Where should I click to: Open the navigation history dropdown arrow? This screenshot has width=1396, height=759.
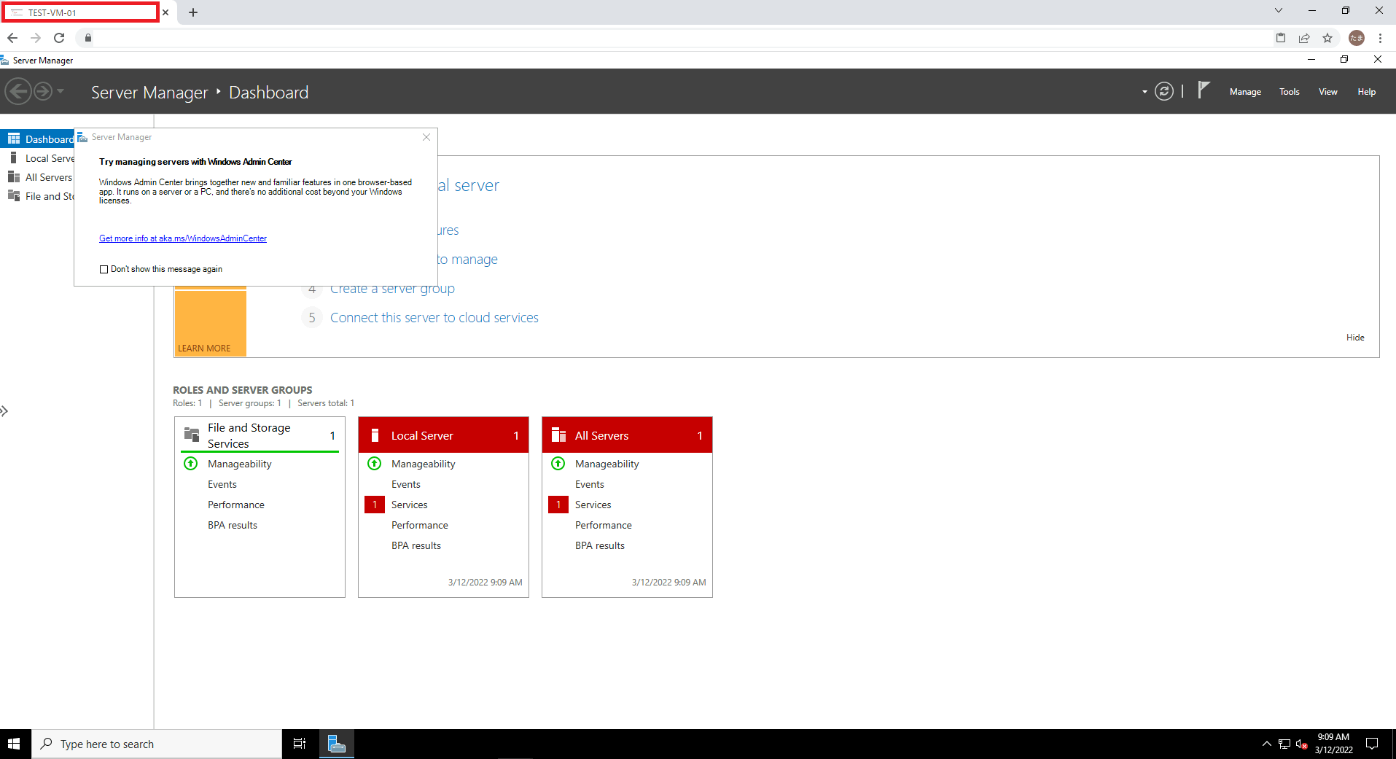click(x=61, y=92)
